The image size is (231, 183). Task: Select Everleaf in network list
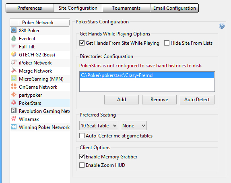coord(40,39)
